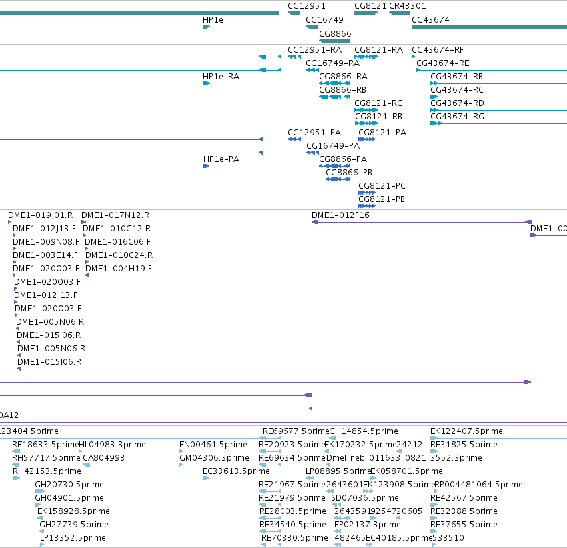Open EST LP13352.5prime
567x548 pixels.
pyautogui.click(x=73, y=538)
